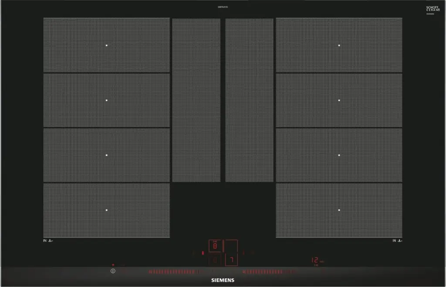Tap the red indicator light above power icon

[x=113, y=265]
